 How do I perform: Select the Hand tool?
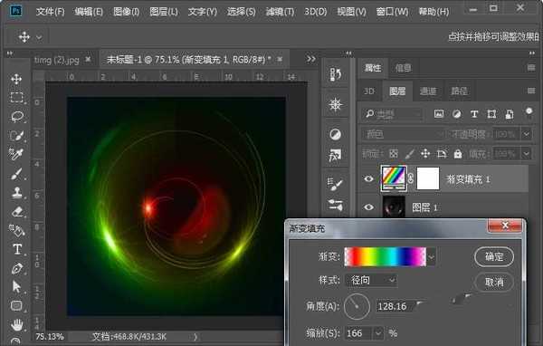pos(16,325)
